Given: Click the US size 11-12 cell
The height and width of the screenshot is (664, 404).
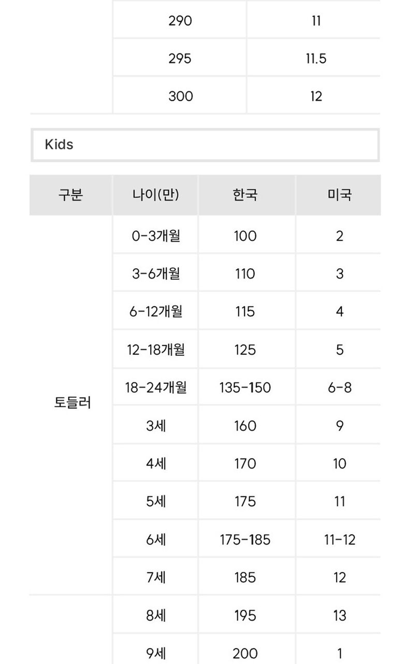Looking at the screenshot, I should [x=339, y=539].
